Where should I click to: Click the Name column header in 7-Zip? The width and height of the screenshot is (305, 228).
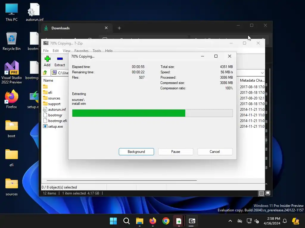[48, 80]
